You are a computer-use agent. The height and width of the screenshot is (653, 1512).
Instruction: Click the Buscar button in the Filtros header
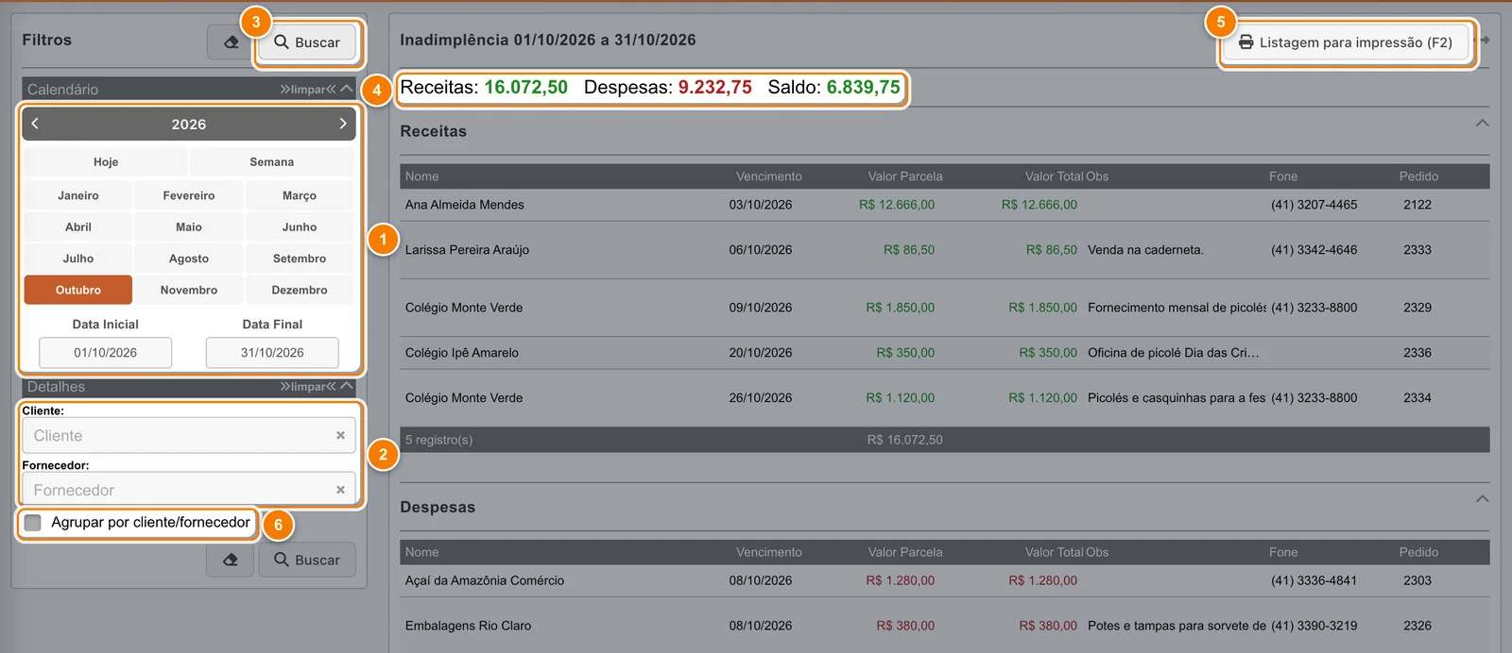(x=307, y=42)
